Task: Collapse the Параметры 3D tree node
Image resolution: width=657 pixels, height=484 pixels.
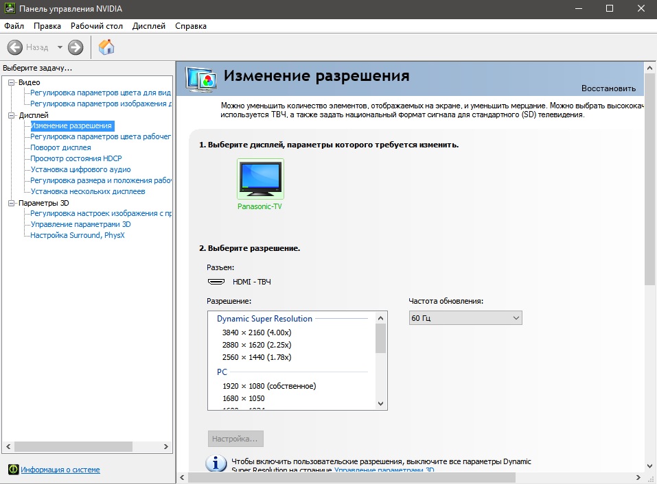Action: coord(12,203)
